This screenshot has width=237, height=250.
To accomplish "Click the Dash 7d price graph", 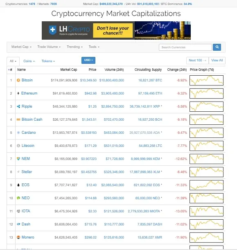I will coord(206,224).
